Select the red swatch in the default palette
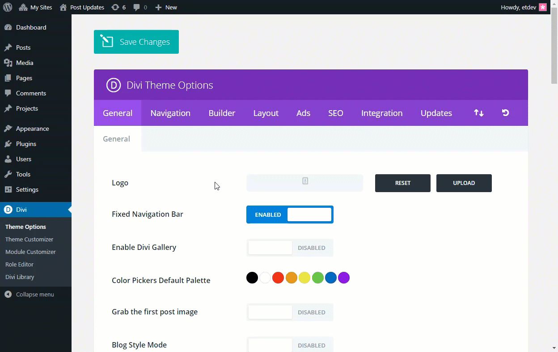The height and width of the screenshot is (352, 558). 278,278
